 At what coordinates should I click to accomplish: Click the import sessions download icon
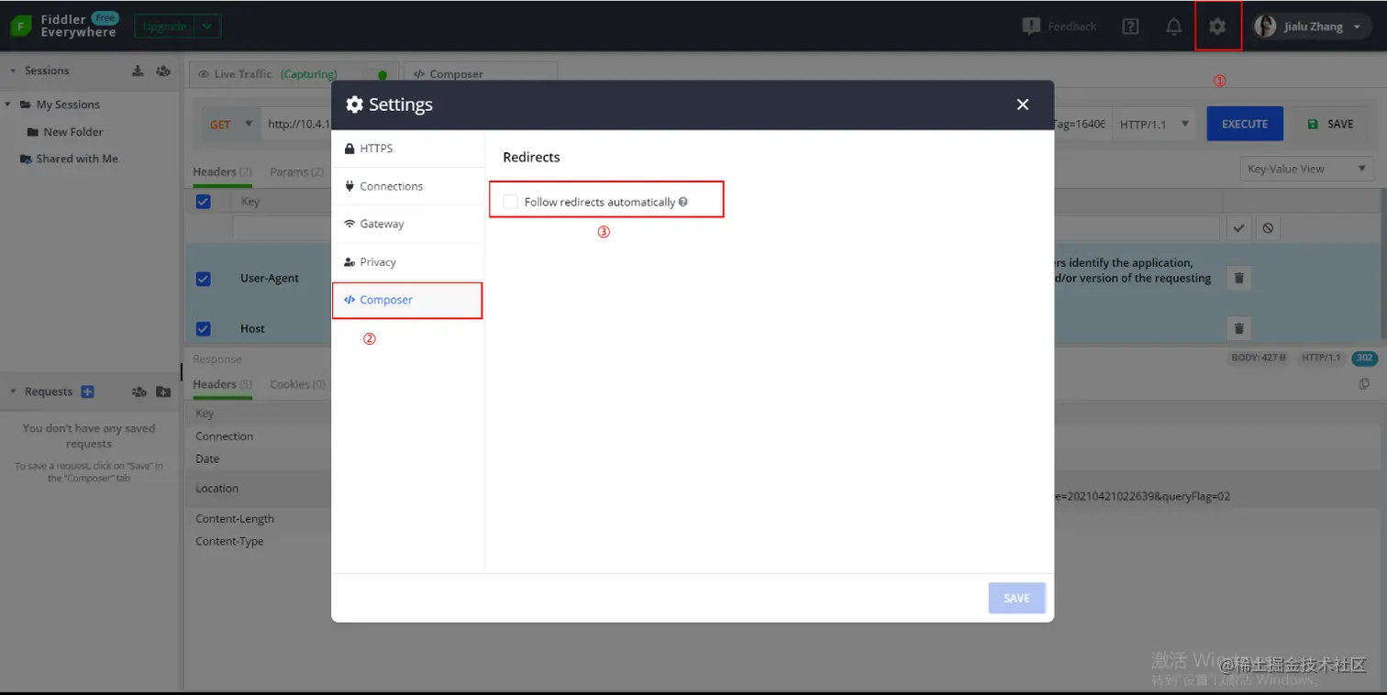[138, 71]
